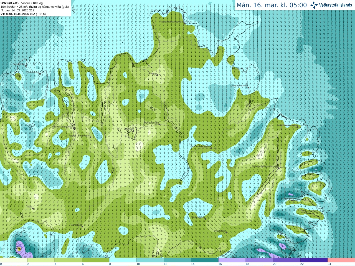Viewport: 355px width, 266px height.
Task: Select the 6–8 m/s legend swatch
Action: coord(96,260)
